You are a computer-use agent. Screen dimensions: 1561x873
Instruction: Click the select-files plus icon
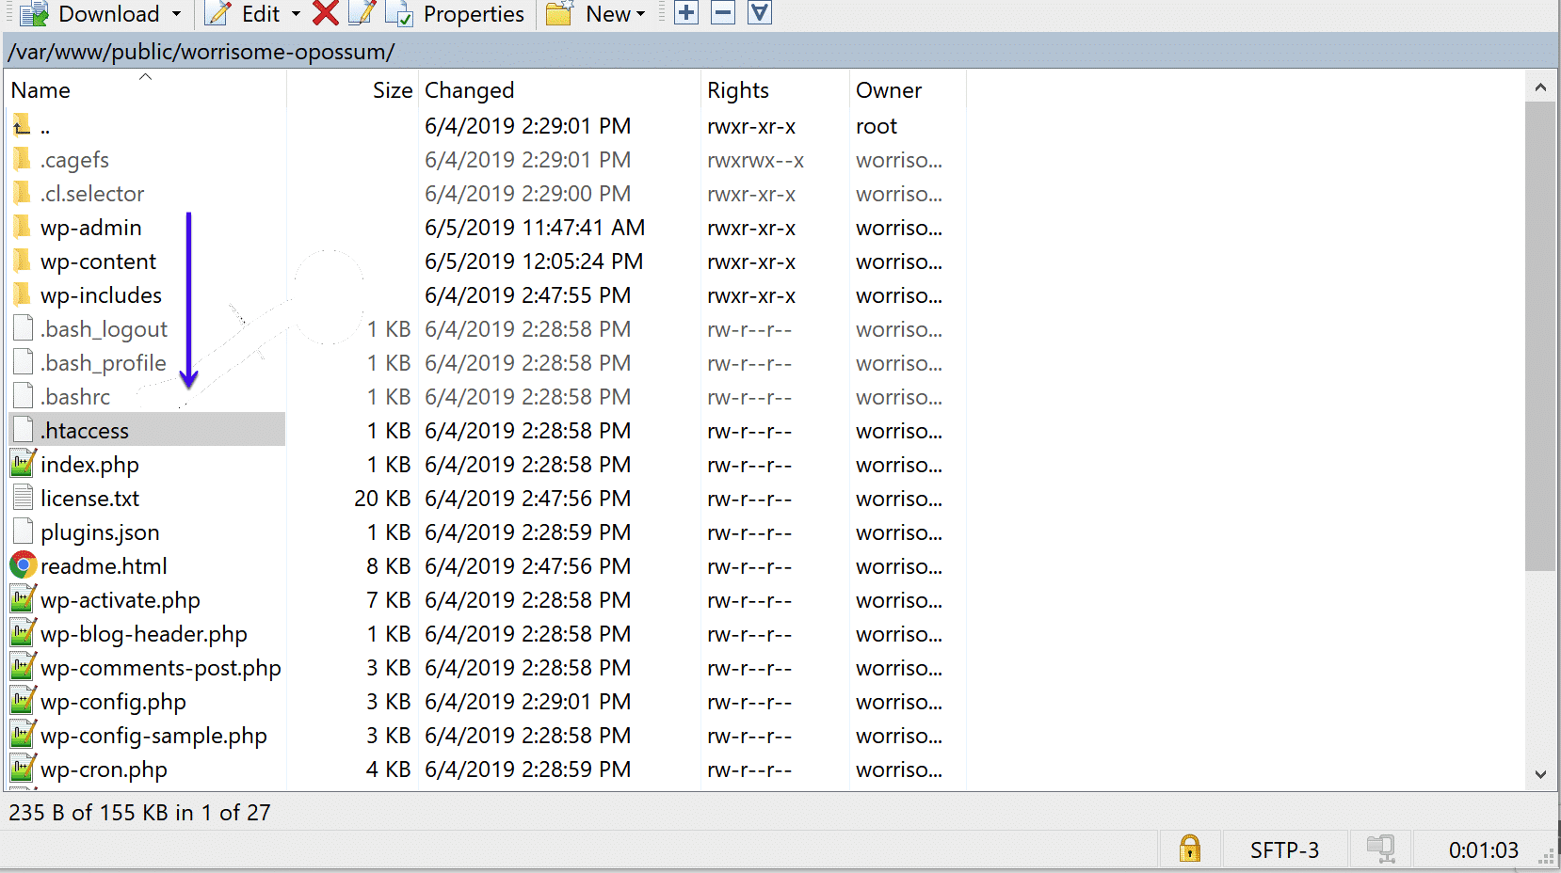[685, 13]
